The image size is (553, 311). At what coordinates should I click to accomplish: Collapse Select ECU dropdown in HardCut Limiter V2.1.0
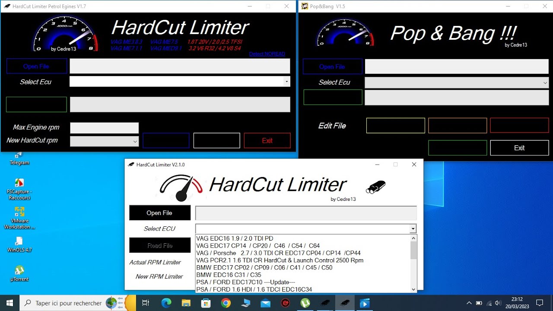413,229
